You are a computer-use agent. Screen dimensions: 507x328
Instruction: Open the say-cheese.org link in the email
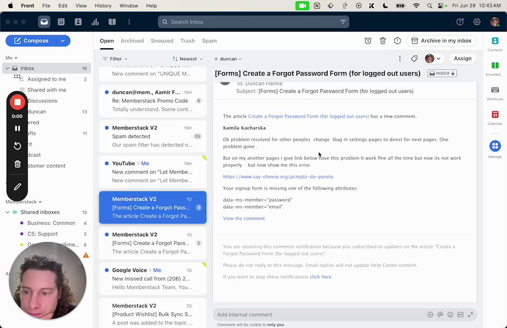(278, 177)
